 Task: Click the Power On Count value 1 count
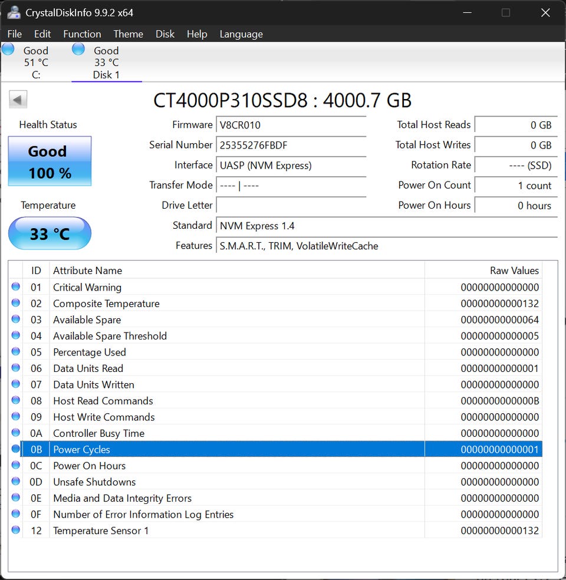tap(516, 185)
